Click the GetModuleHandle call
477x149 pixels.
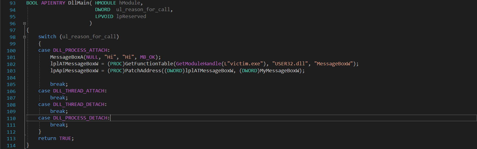coord(199,64)
